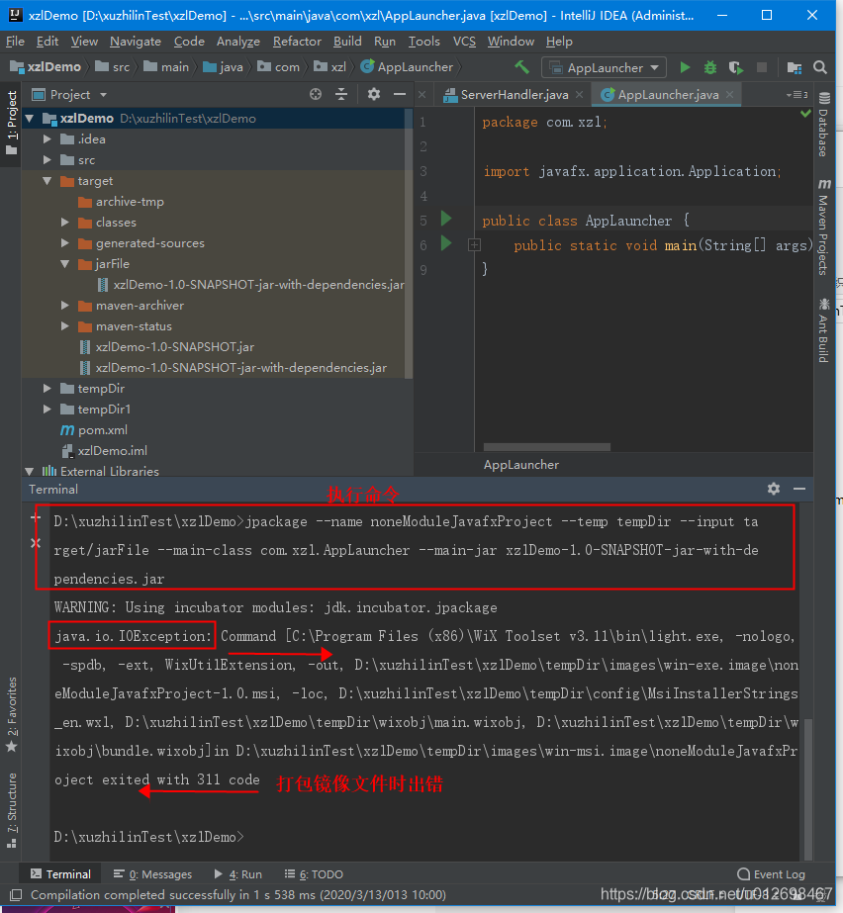
Task: Start debugging with the bug icon
Action: [710, 67]
